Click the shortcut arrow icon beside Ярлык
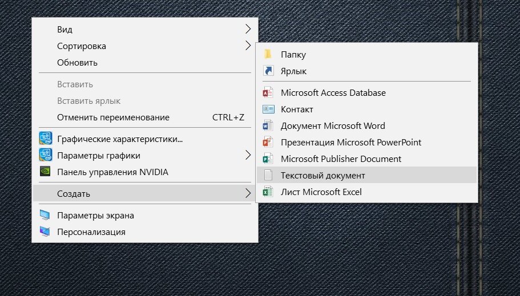Screen dimensions: 520x296 click(x=268, y=71)
